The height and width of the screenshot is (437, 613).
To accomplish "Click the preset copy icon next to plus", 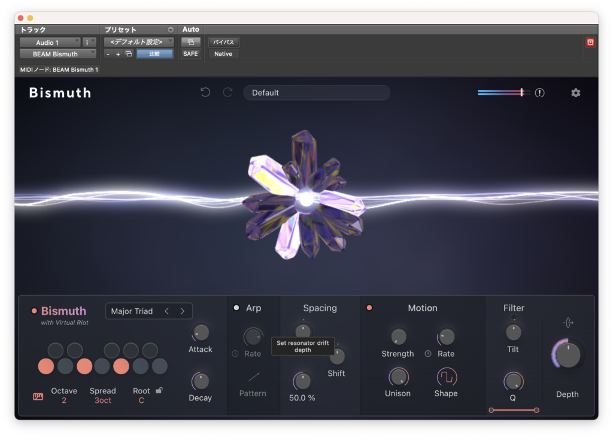I will point(129,54).
